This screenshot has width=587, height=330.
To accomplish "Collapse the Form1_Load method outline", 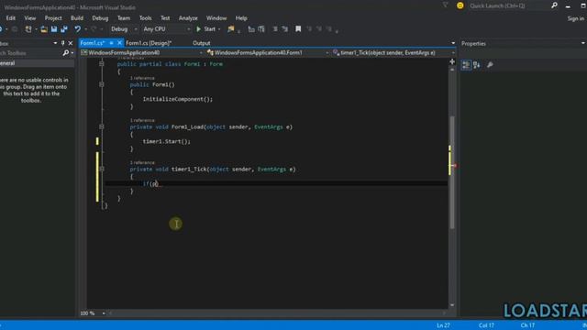I will pyautogui.click(x=102, y=127).
